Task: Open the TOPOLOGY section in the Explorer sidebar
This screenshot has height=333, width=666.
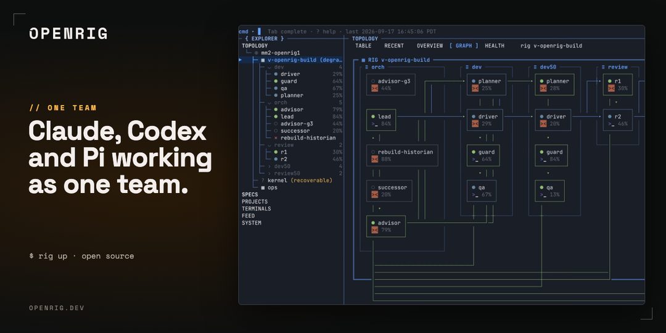Action: point(255,46)
